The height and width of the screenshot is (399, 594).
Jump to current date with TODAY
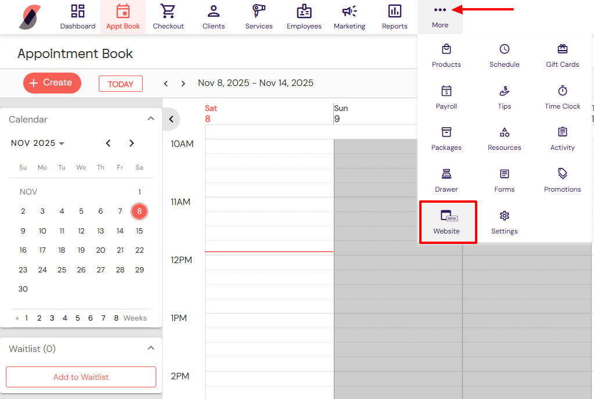[121, 84]
